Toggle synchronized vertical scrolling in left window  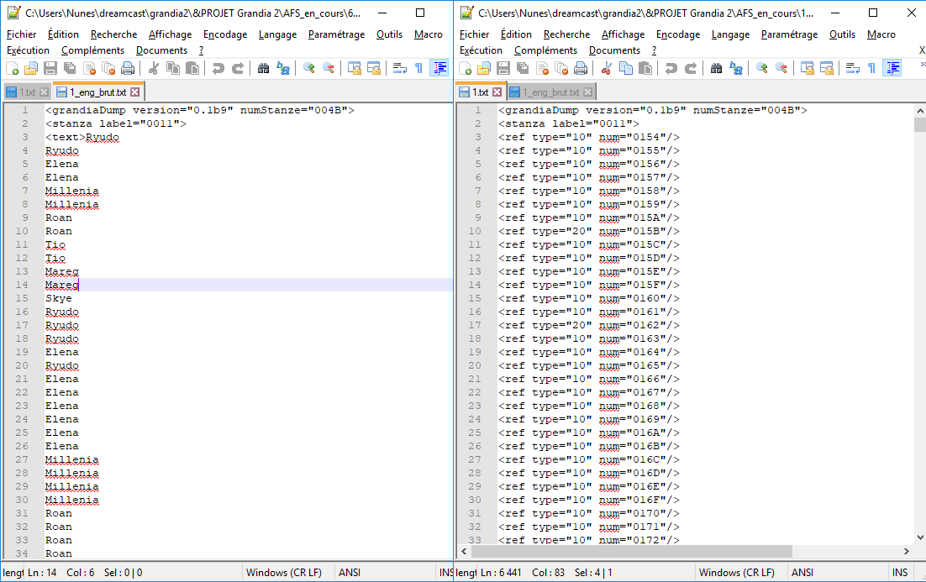(355, 69)
